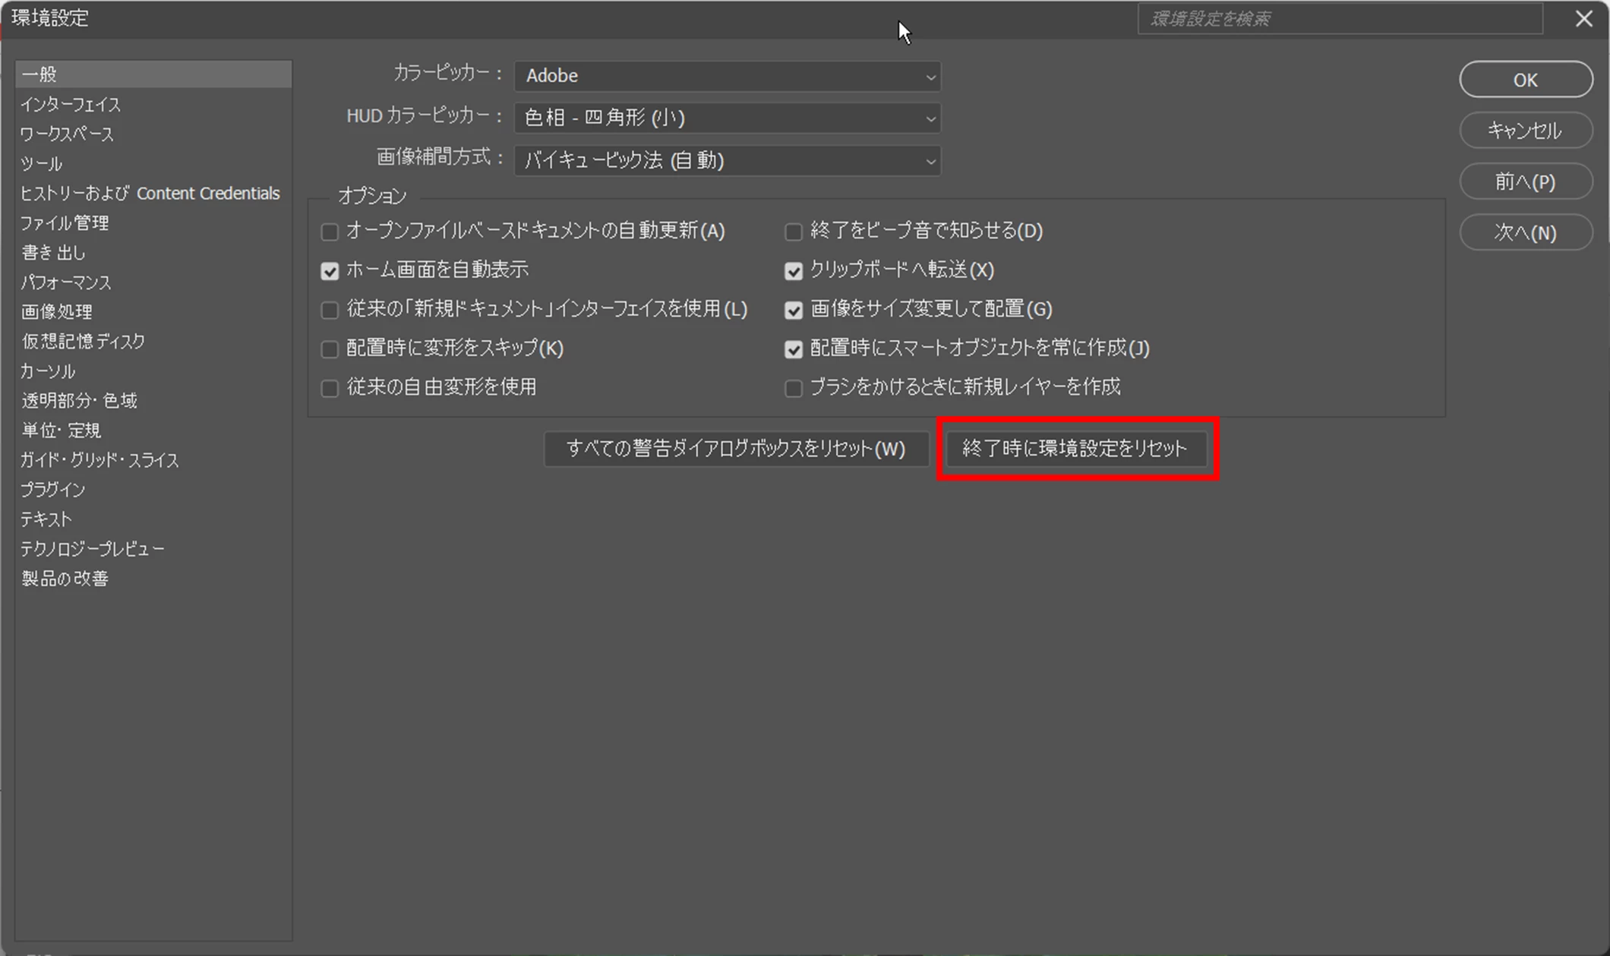Open the カラーピッカー Adobe dropdown
1610x956 pixels.
click(727, 76)
